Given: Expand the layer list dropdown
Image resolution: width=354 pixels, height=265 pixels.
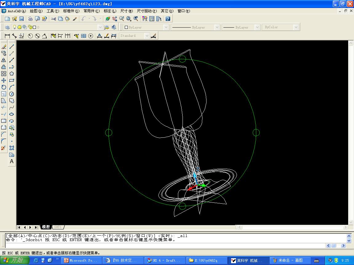Looking at the screenshot, I should 100,27.
